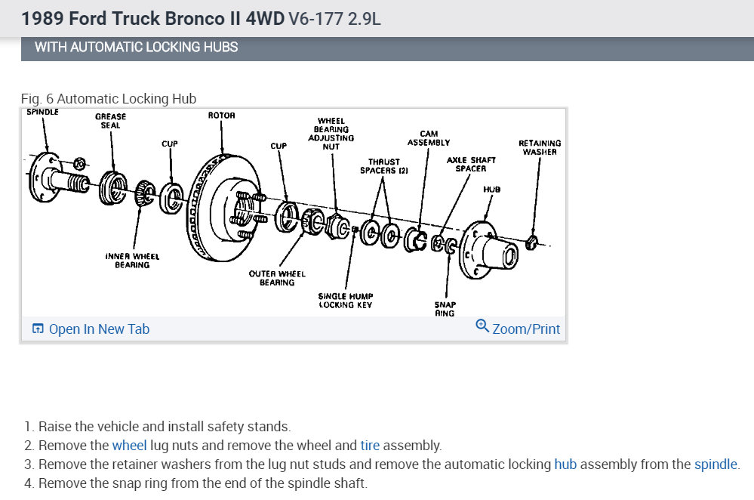754x500 pixels.
Task: Follow the "wheel" link in step 2
Action: click(x=129, y=446)
